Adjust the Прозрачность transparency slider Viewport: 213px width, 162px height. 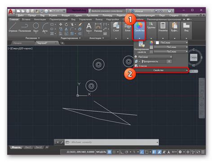coord(154,61)
